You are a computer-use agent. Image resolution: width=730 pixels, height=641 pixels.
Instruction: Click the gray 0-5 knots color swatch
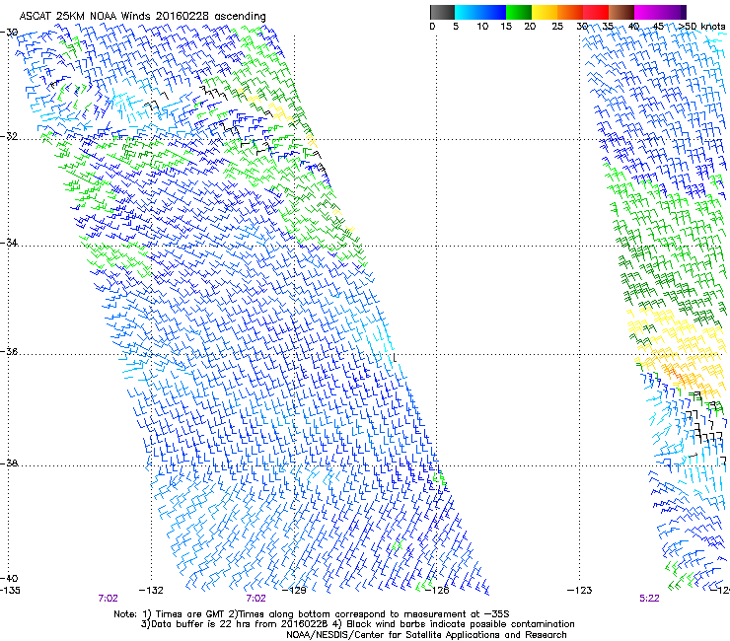tap(442, 12)
